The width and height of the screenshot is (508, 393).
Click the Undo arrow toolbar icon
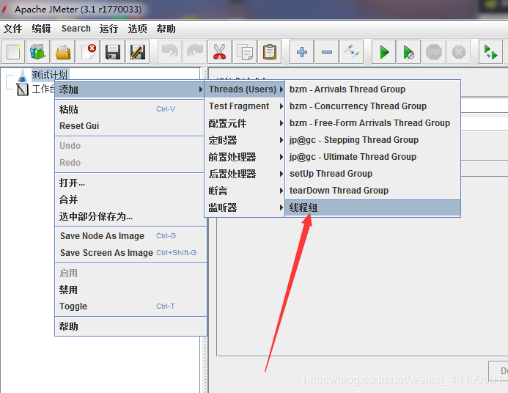pos(170,52)
